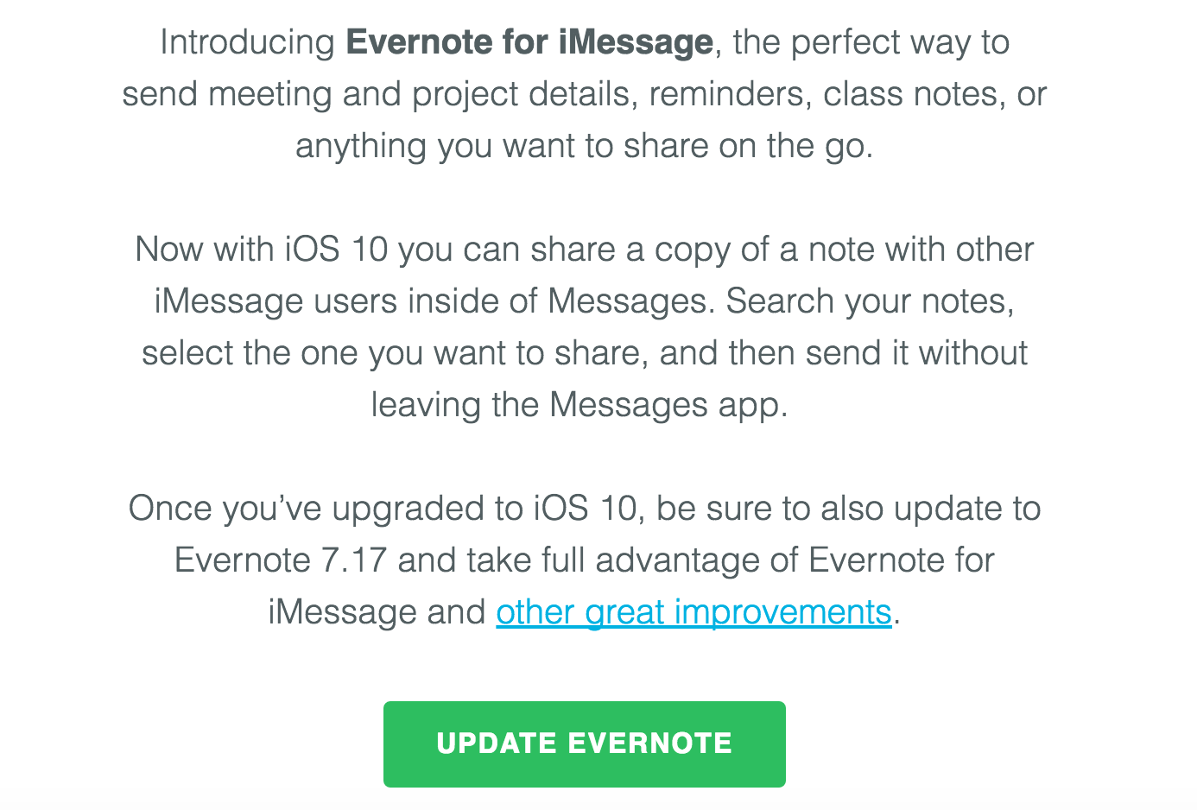The image size is (1197, 810).
Task: Open the 'other great improvements' link
Action: (x=693, y=612)
